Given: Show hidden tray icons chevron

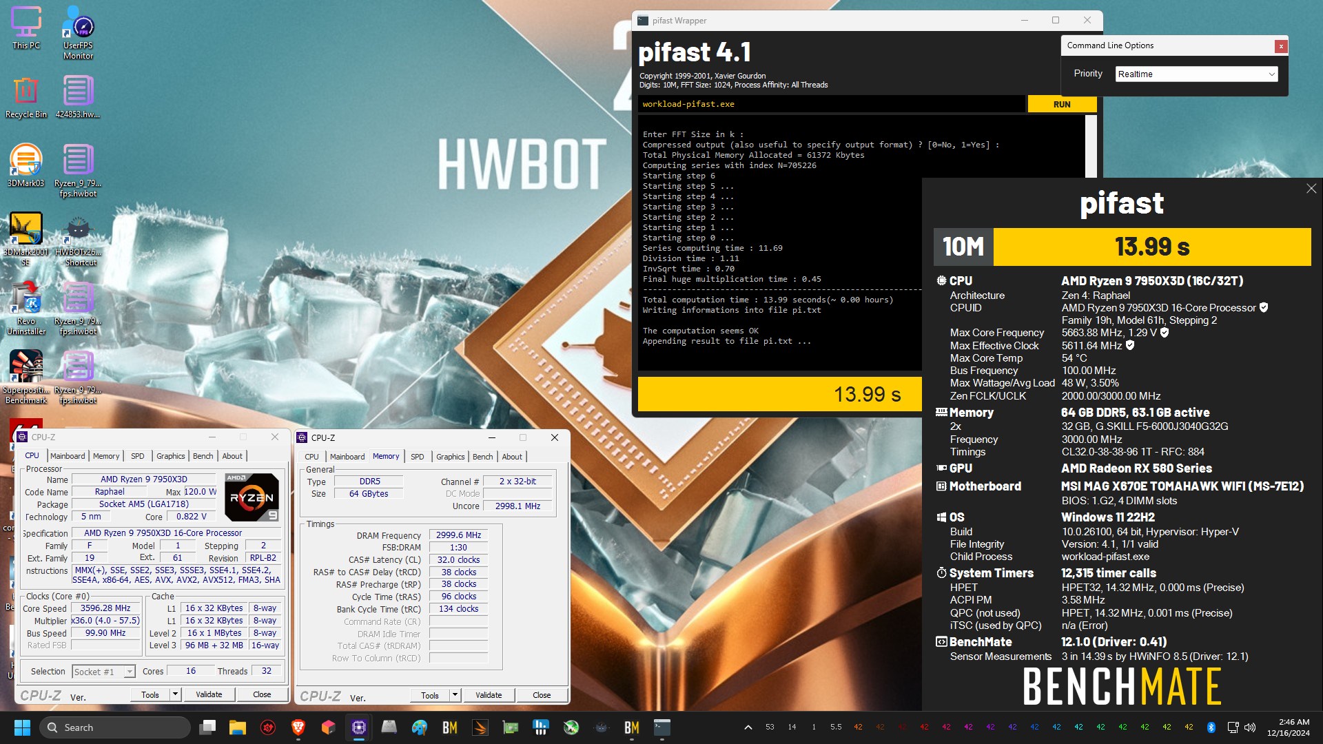Looking at the screenshot, I should (x=748, y=727).
